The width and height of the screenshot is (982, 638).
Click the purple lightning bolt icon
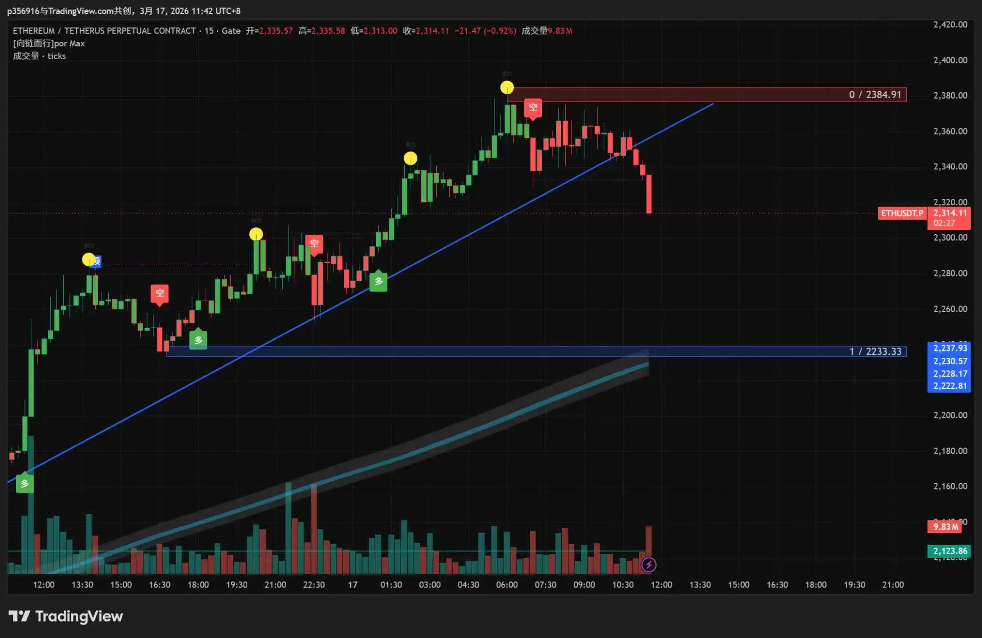[x=649, y=565]
